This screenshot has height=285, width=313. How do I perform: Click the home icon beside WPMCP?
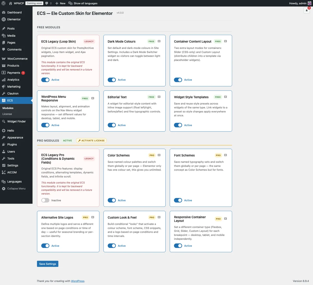pos(10,3)
